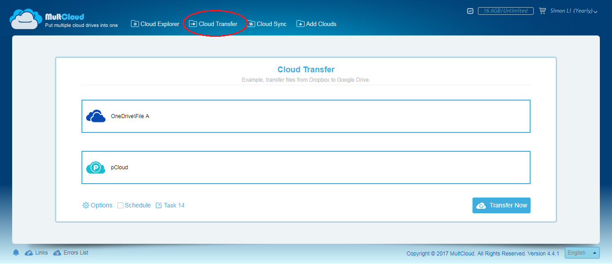
Task: Select the pCloud destination field
Action: coord(306,167)
